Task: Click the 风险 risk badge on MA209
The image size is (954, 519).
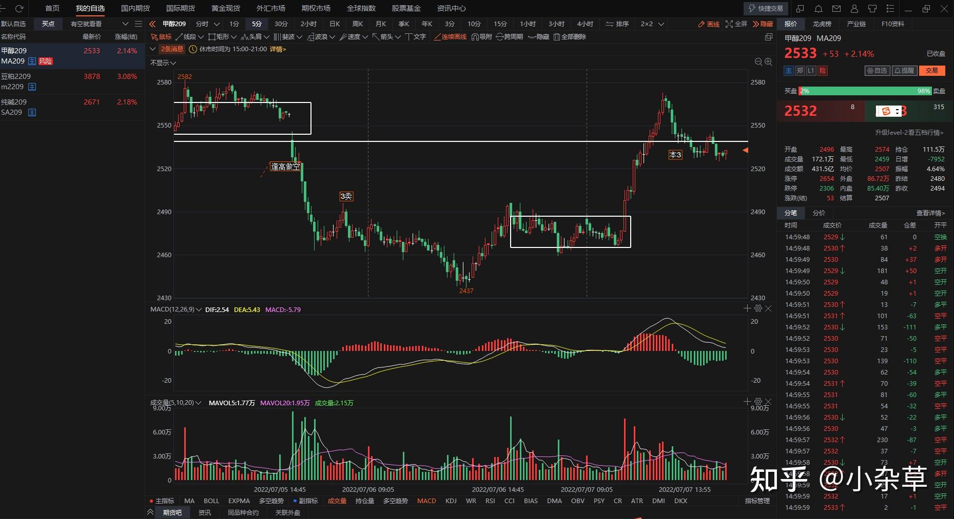Action: point(46,61)
